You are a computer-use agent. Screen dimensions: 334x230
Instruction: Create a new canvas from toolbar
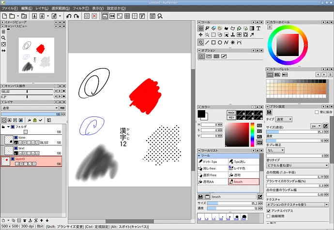(x=4, y=16)
